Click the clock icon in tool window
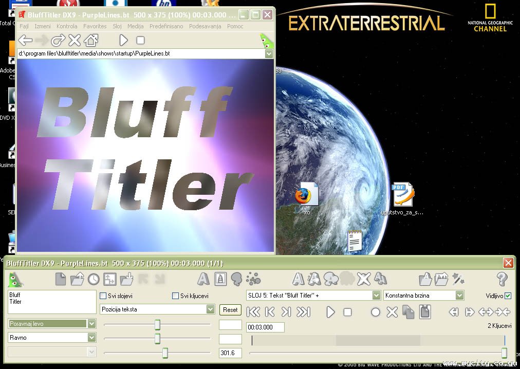Image resolution: width=520 pixels, height=369 pixels. coord(93,279)
